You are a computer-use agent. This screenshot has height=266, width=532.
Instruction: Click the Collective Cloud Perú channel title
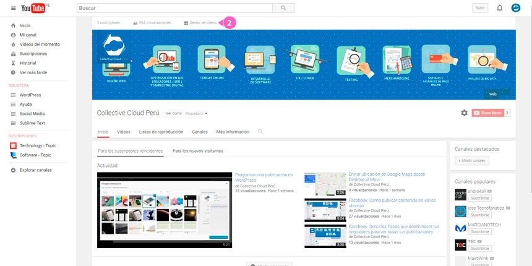128,113
